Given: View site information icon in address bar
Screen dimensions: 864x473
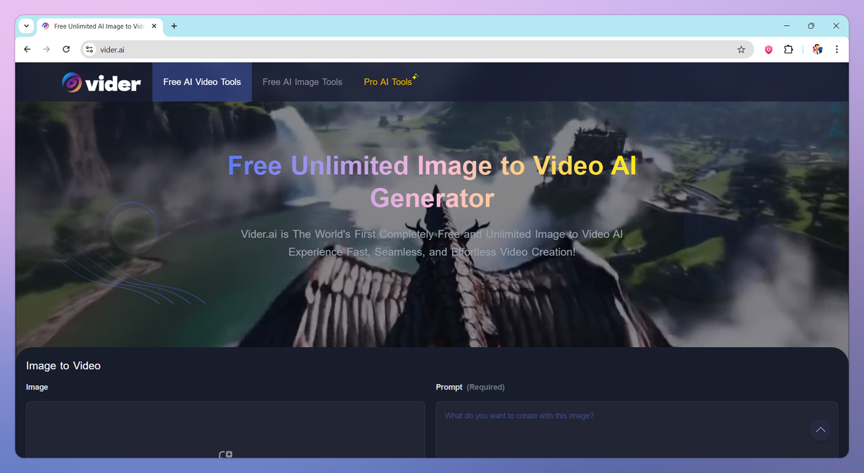Looking at the screenshot, I should 89,50.
